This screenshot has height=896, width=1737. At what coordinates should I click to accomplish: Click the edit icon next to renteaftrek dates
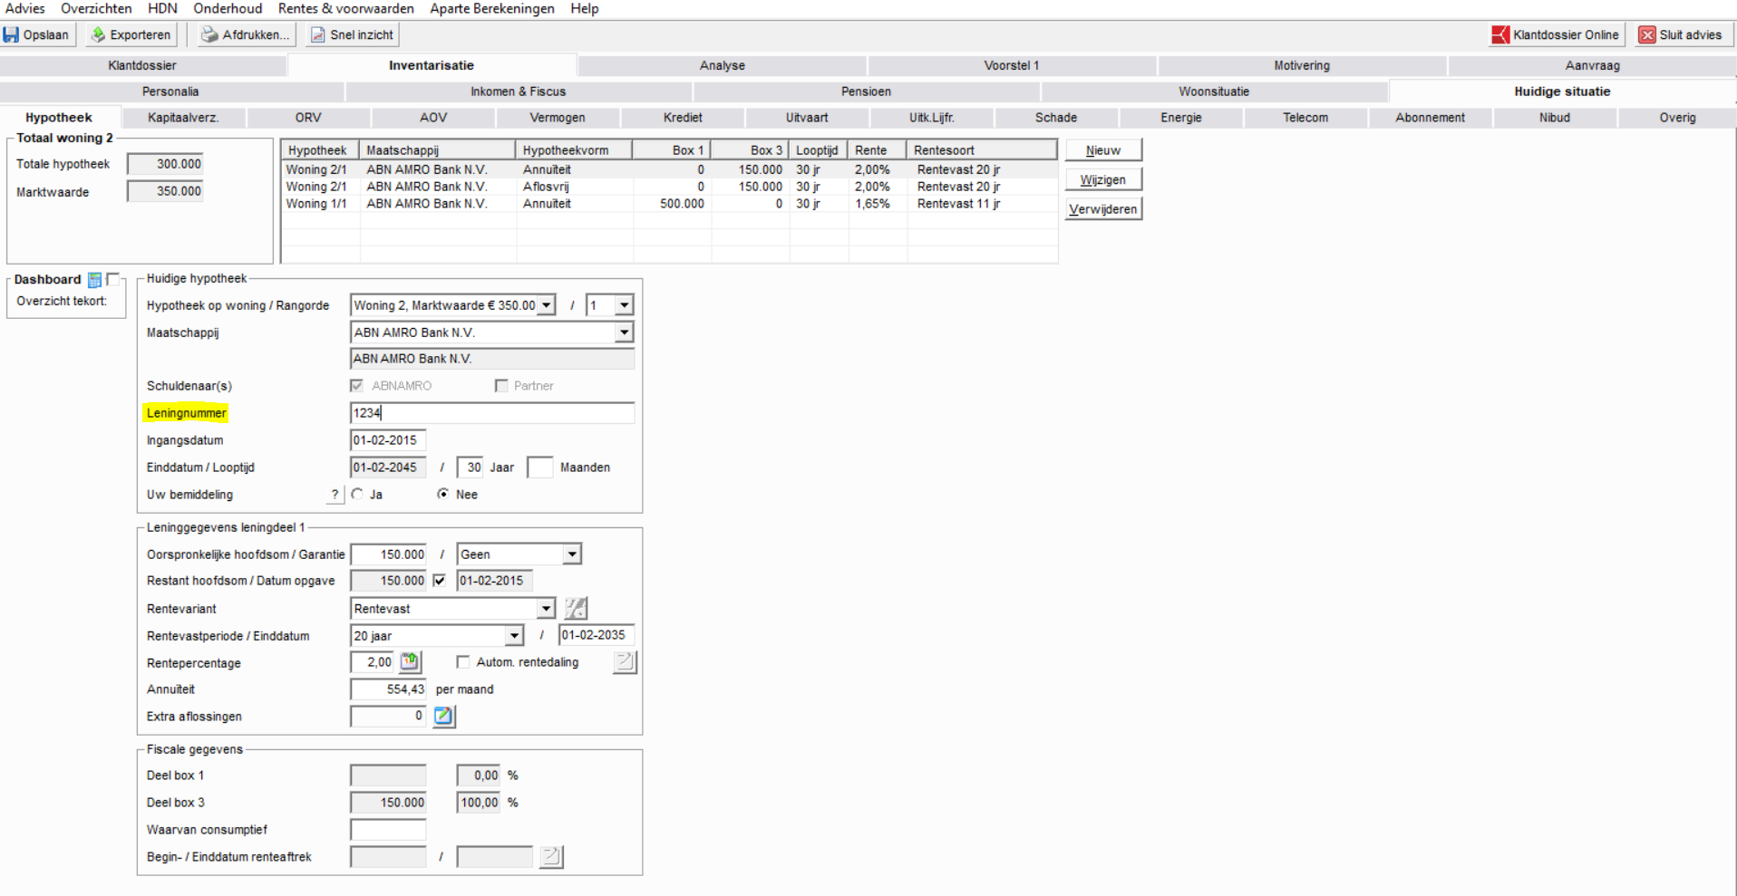pos(551,856)
